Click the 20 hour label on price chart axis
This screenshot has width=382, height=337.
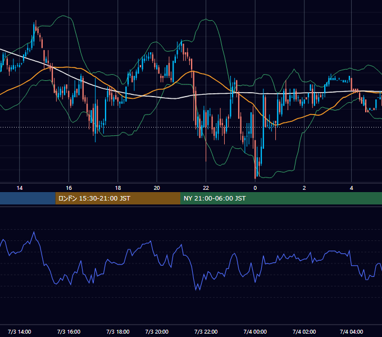(x=157, y=188)
